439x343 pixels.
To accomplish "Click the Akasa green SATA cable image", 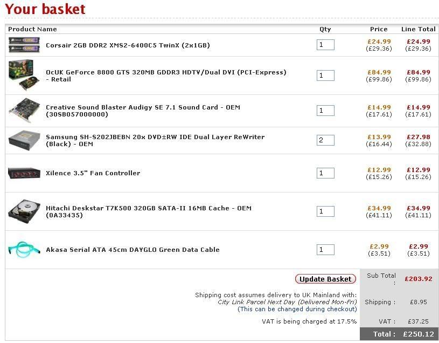I will pyautogui.click(x=24, y=249).
